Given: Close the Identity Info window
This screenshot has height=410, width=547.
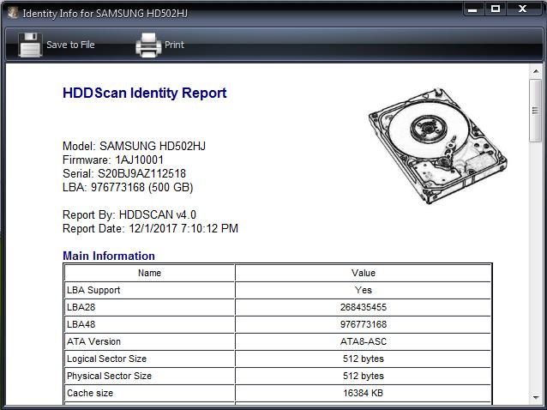Looking at the screenshot, I should pos(523,9).
